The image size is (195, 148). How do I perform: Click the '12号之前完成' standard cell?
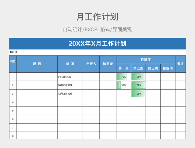tap(70, 94)
